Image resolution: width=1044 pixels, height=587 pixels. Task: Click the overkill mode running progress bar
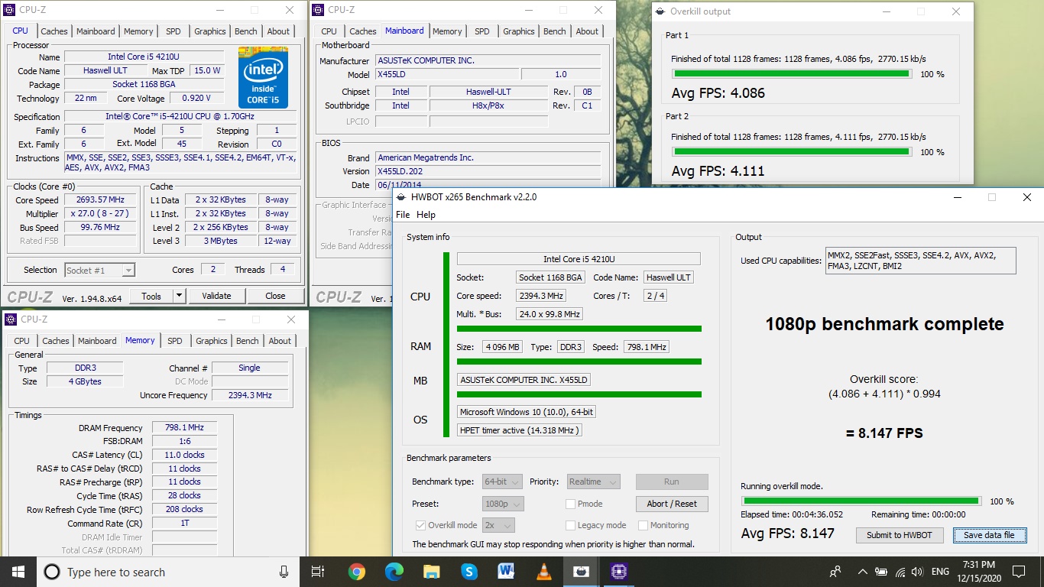(861, 501)
